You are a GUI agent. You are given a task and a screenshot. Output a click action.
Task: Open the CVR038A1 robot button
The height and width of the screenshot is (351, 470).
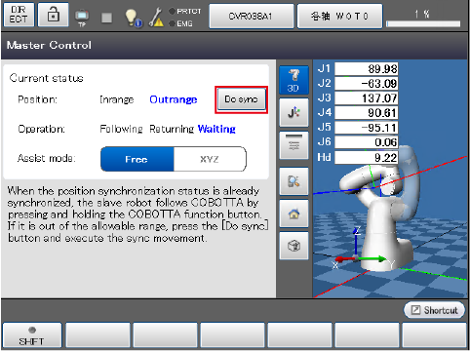(252, 17)
